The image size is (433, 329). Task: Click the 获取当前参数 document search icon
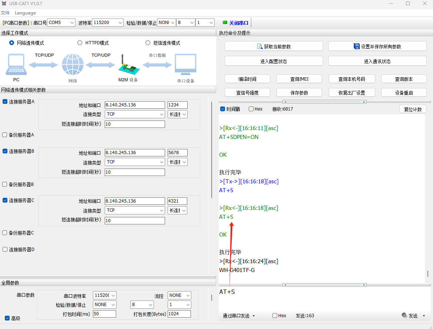[259, 47]
